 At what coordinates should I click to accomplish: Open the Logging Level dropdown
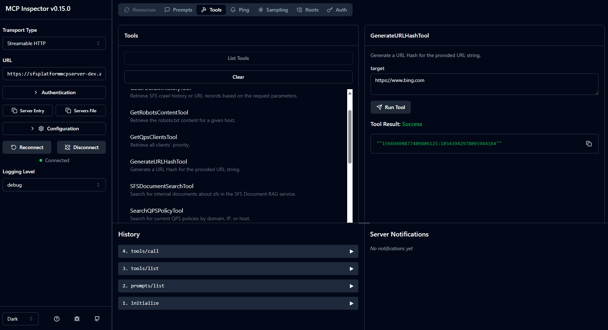tap(54, 185)
